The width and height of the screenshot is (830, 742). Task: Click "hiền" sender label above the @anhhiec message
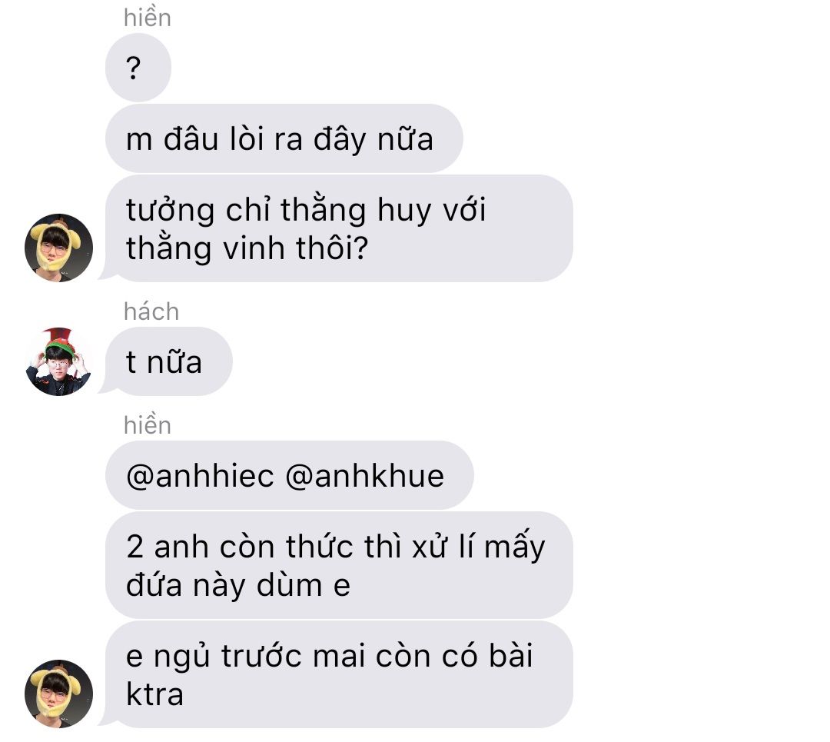click(147, 425)
